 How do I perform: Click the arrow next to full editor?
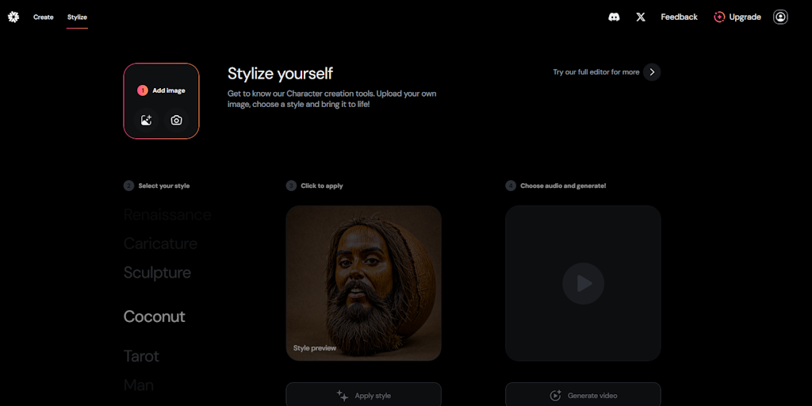(652, 72)
